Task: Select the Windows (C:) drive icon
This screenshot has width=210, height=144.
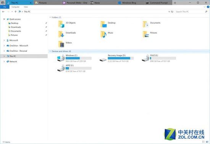Action: 61,58
